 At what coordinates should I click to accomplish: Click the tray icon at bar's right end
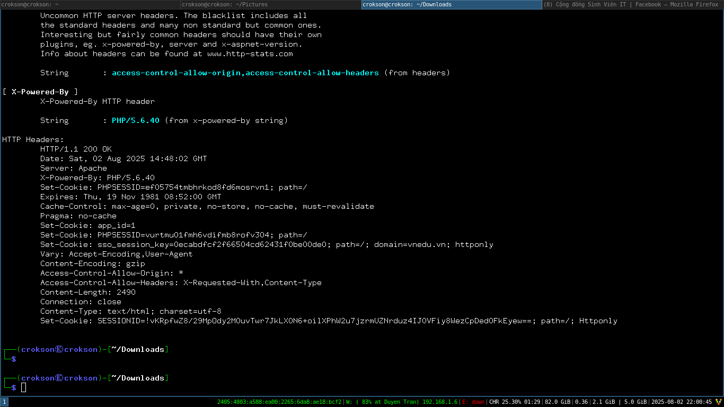tap(719, 402)
